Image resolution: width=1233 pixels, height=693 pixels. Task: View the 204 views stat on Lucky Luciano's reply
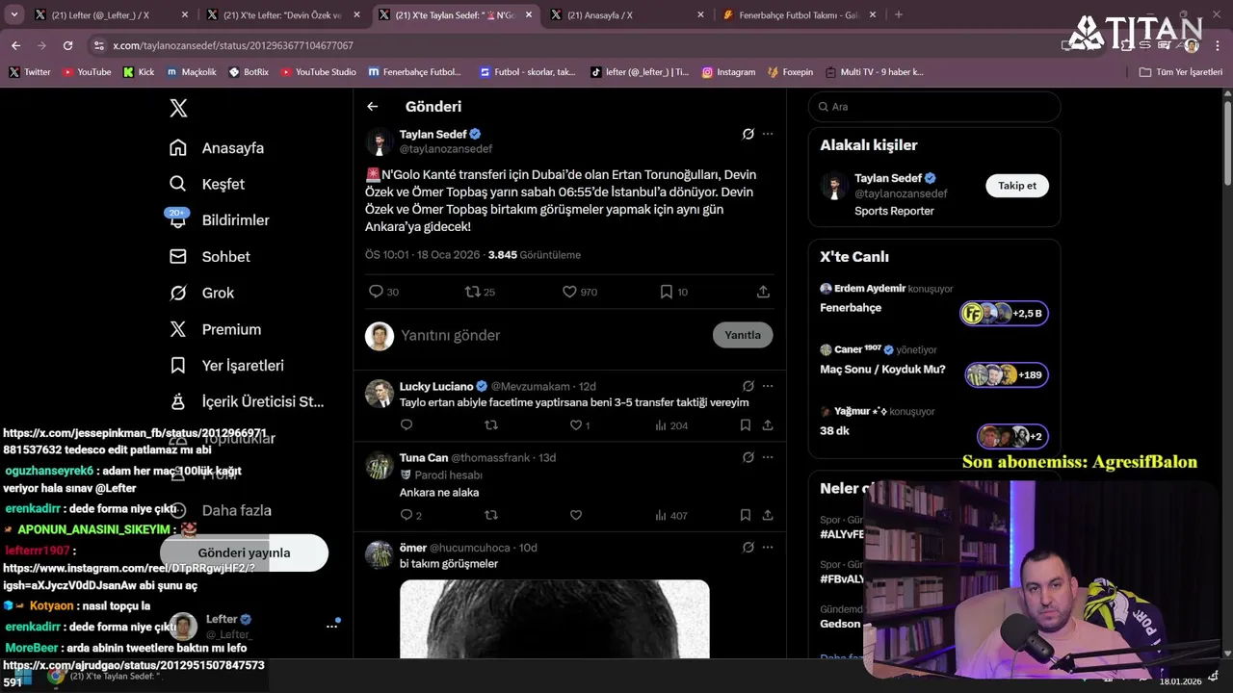[671, 424]
